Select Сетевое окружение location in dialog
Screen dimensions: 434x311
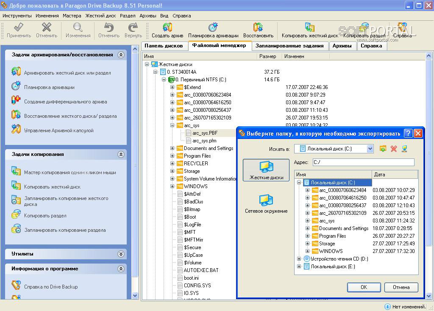(x=266, y=204)
